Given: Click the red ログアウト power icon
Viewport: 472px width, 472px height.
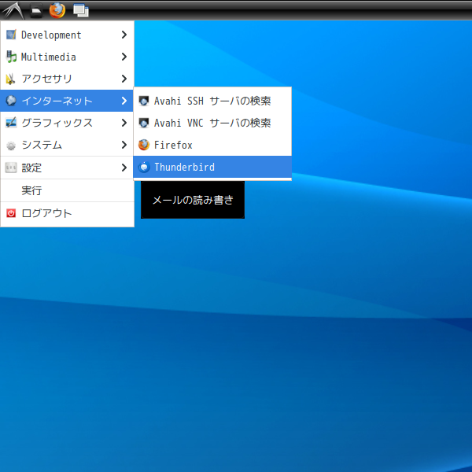Looking at the screenshot, I should coord(11,213).
